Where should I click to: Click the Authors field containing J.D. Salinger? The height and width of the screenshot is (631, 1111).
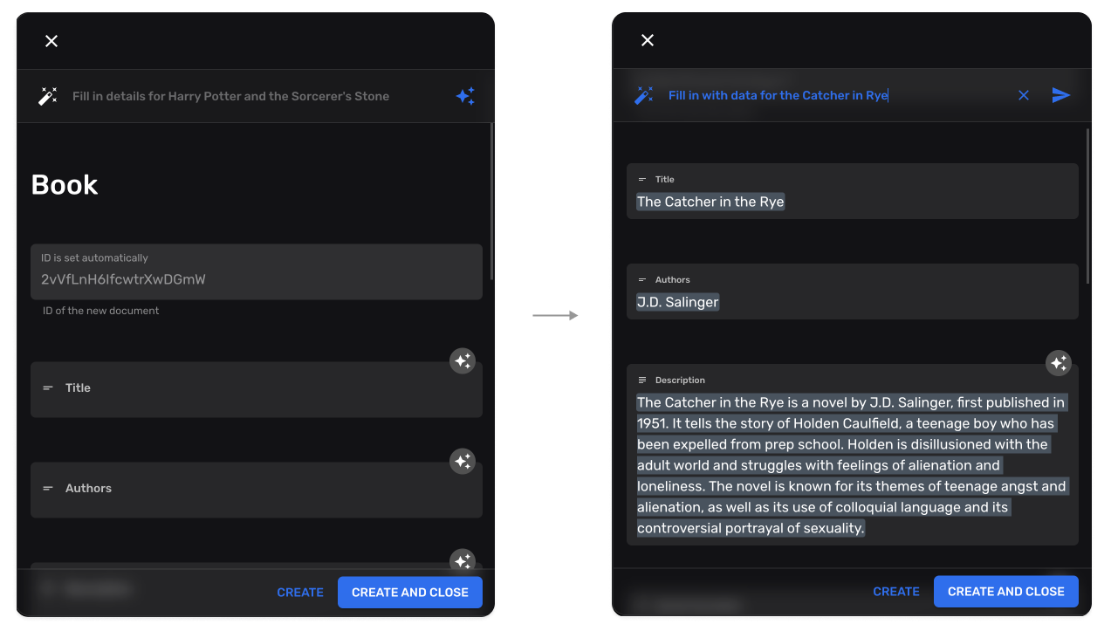pos(851,302)
